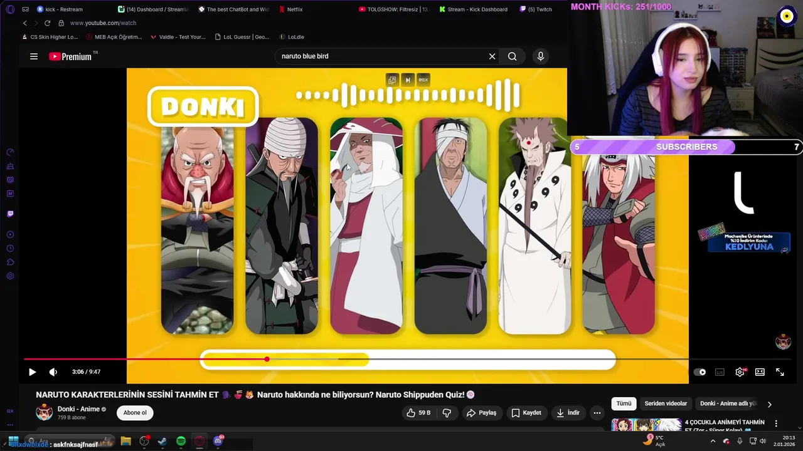The width and height of the screenshot is (803, 451).
Task: Save the video with Kaydet
Action: tap(526, 413)
